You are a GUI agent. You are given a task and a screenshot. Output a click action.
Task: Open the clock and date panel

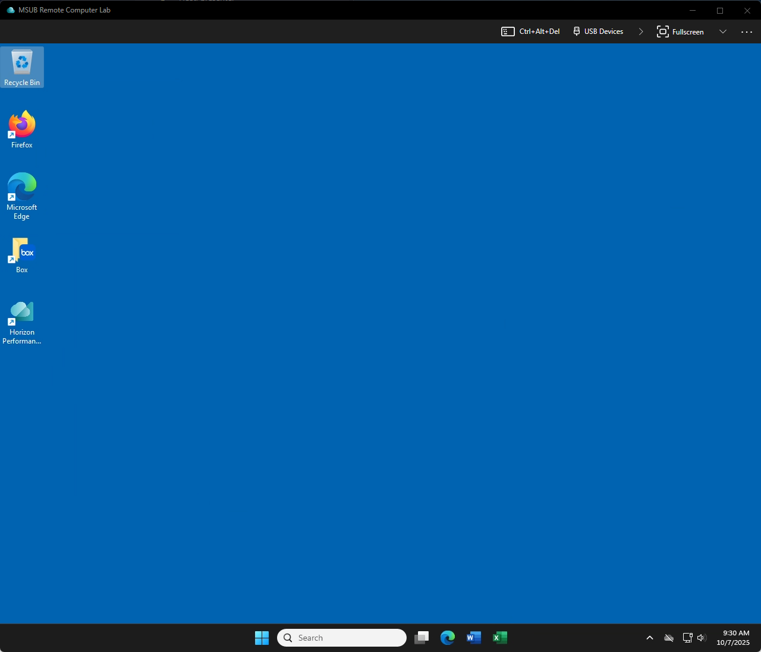point(733,638)
